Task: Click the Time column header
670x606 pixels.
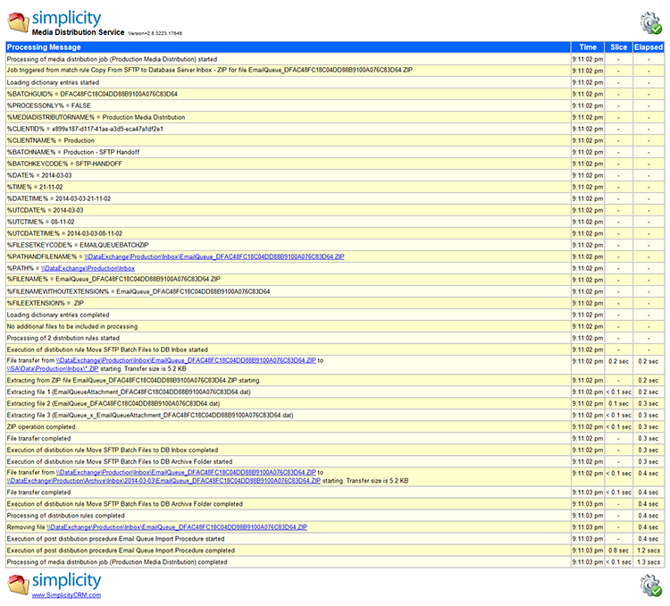Action: [x=588, y=47]
